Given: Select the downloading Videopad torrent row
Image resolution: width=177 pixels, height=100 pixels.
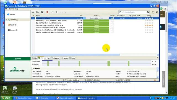Looking at the screenshot, I should [95, 18].
